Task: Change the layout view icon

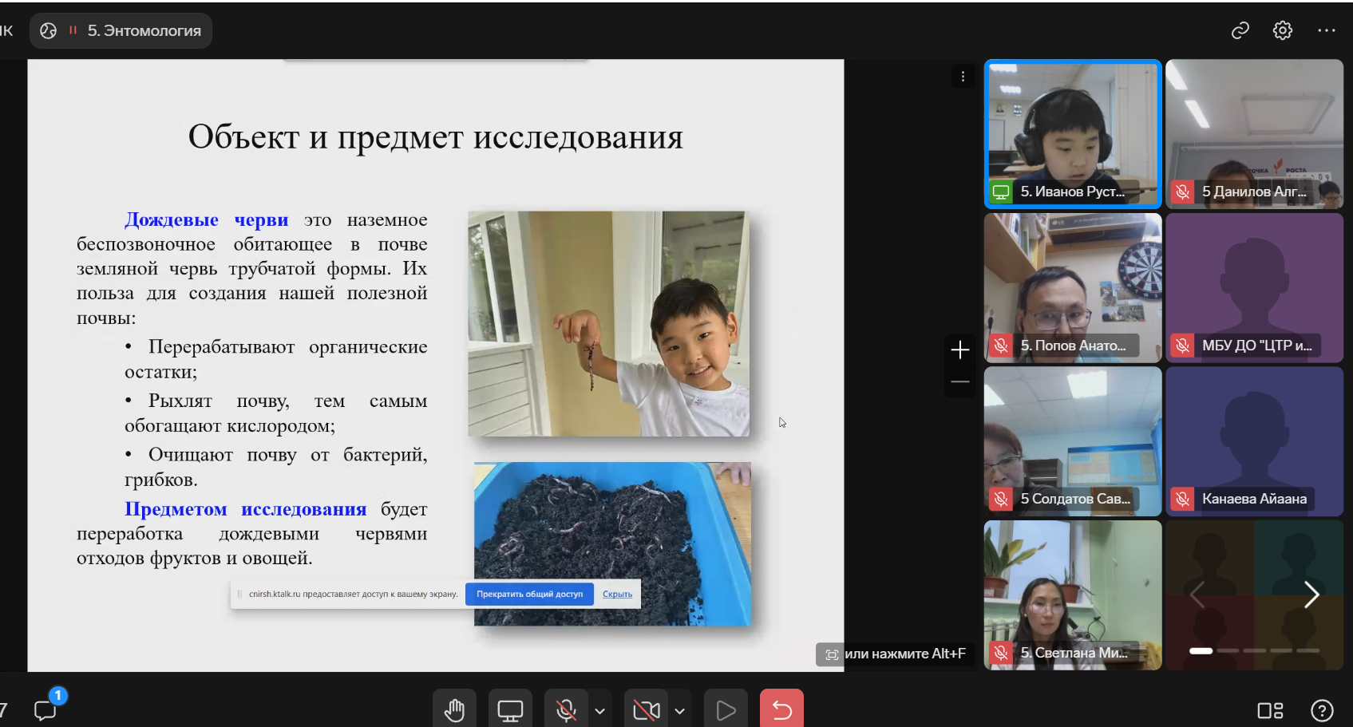Action: click(x=1269, y=709)
